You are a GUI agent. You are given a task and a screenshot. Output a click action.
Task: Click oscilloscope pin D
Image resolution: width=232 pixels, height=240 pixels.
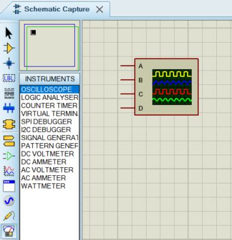[x=128, y=108]
